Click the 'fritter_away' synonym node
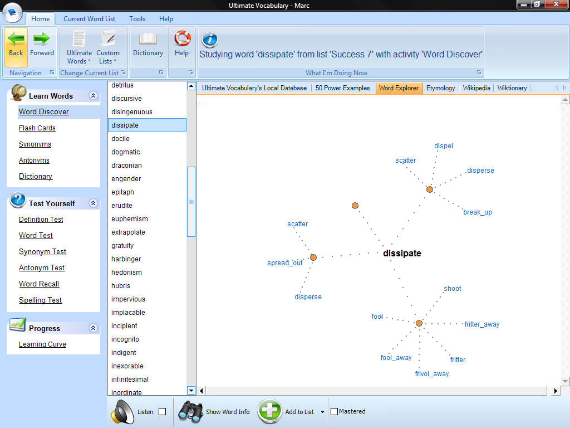This screenshot has height=428, width=570. [481, 324]
